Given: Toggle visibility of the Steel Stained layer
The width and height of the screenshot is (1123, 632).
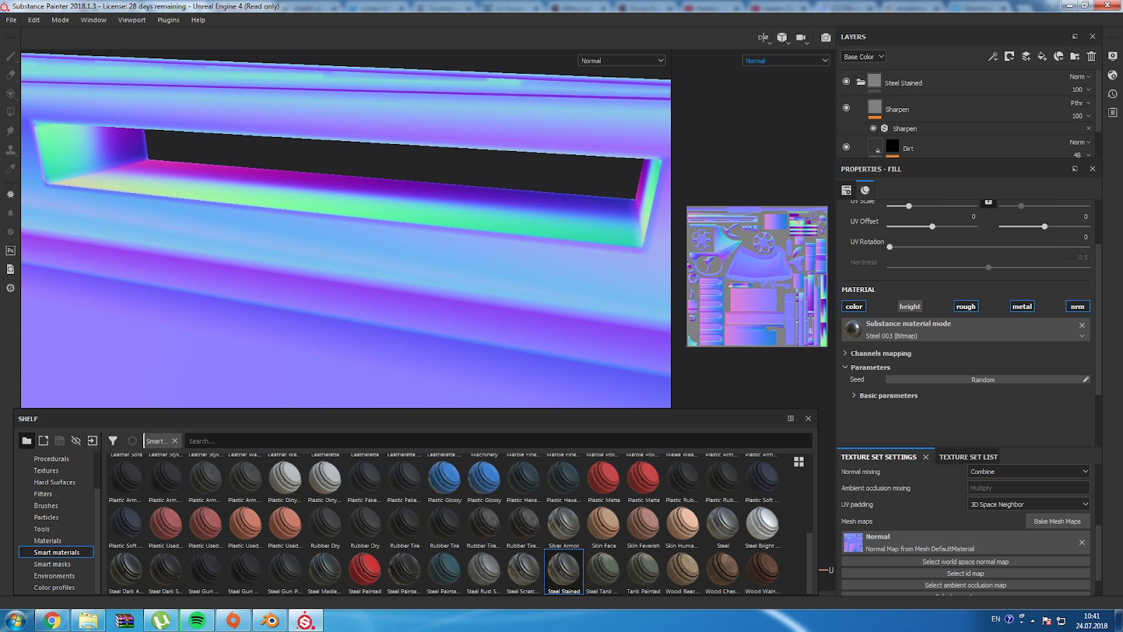Looking at the screenshot, I should [846, 81].
